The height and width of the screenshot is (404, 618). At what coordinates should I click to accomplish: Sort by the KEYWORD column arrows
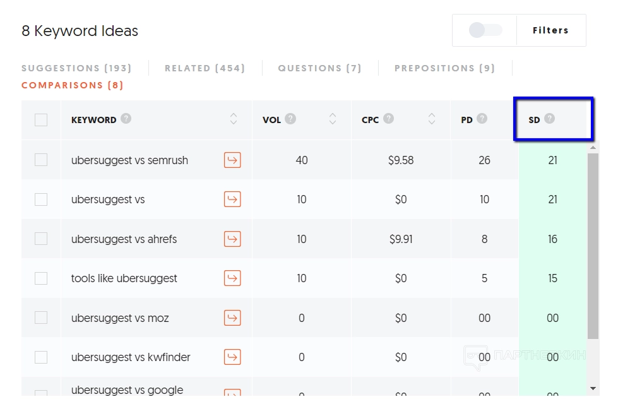click(234, 119)
